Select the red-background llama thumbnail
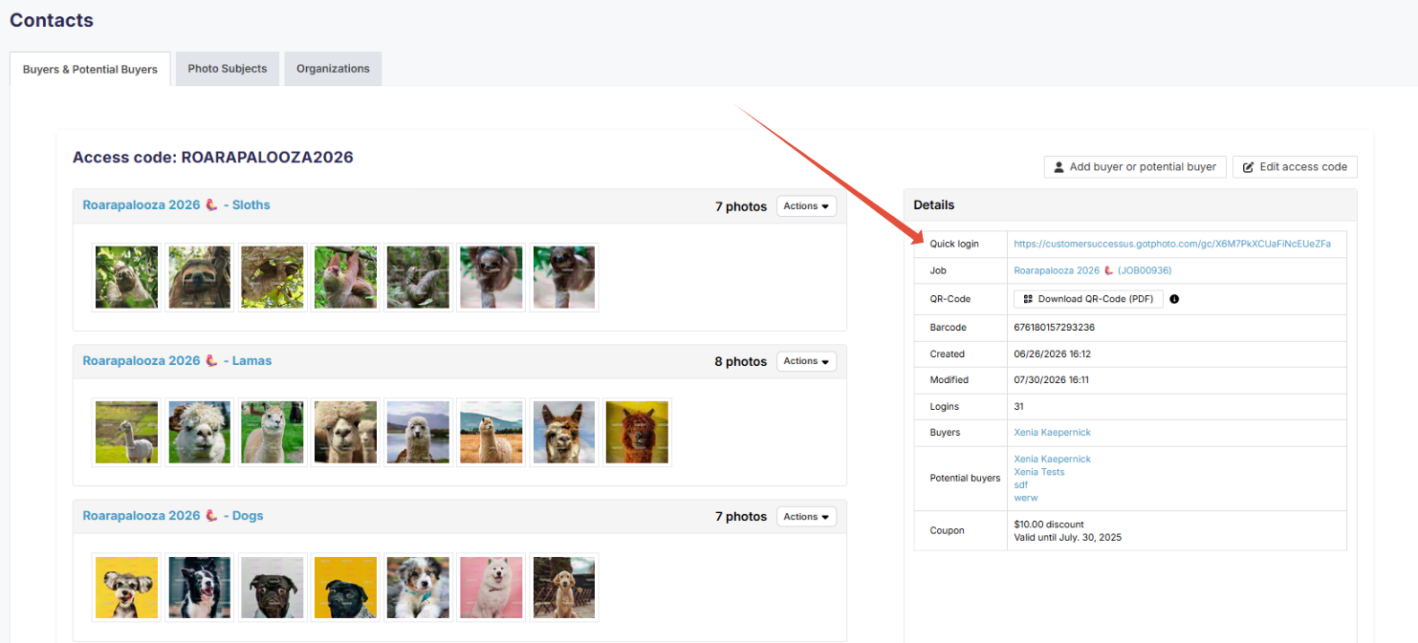 637,432
